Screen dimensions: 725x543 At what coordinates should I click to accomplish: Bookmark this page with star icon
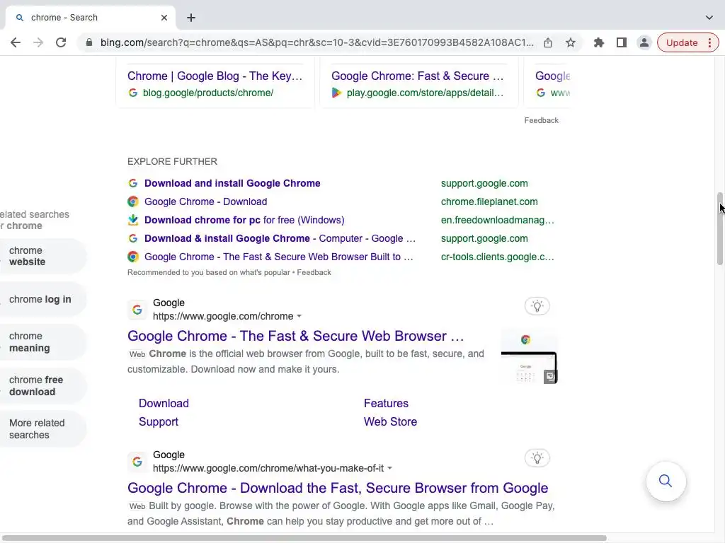point(571,42)
